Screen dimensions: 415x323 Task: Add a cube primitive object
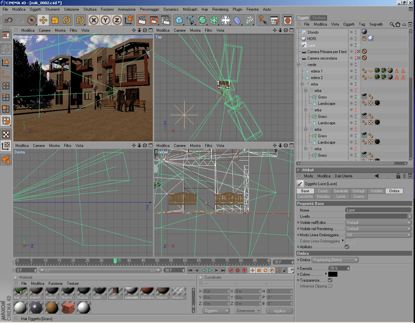click(179, 20)
